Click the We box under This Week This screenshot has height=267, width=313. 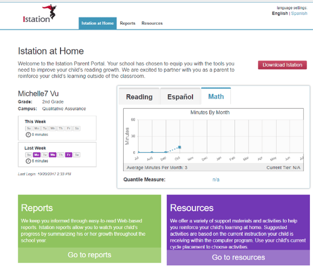(53, 128)
